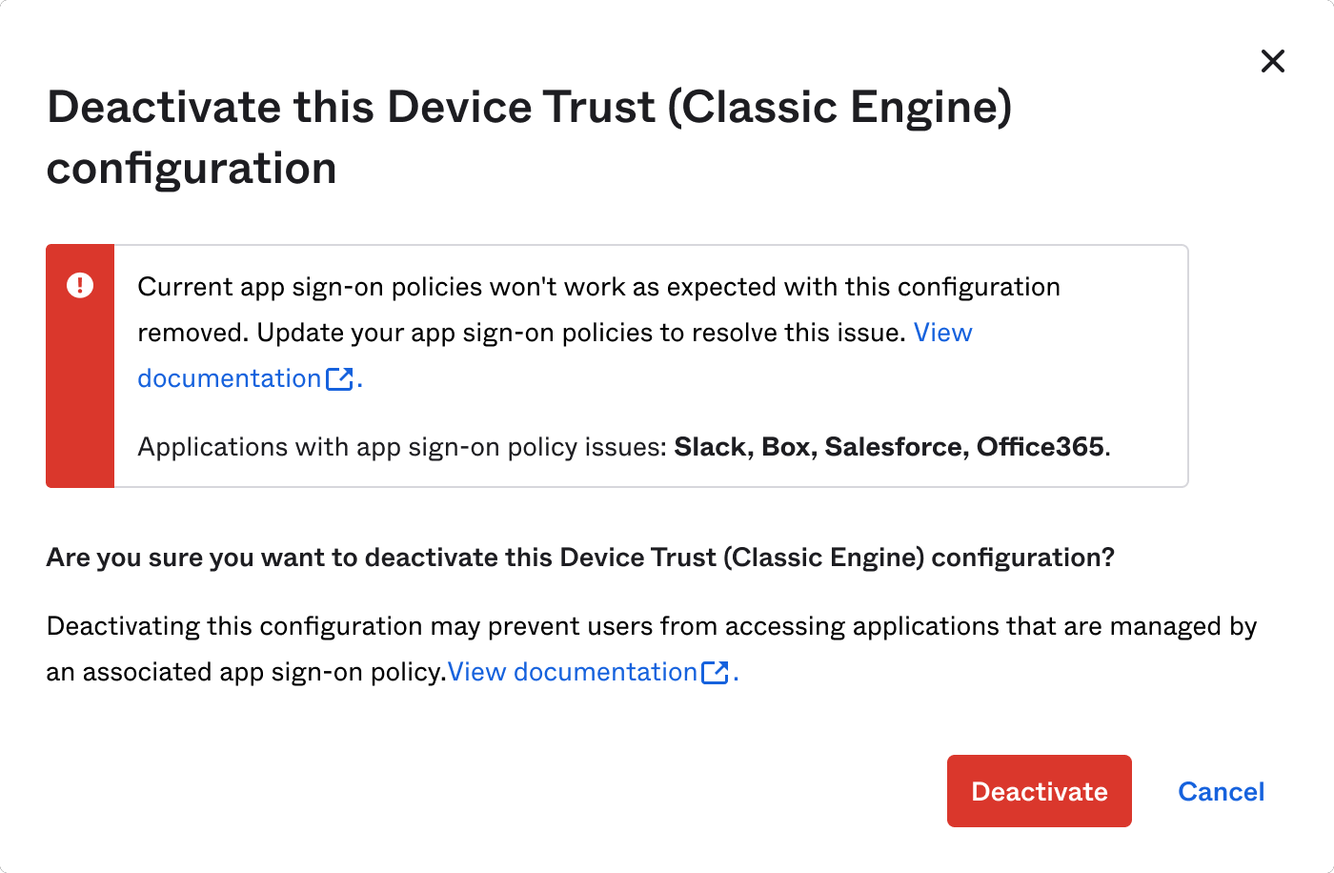Viewport: 1334px width, 873px height.
Task: Click the bold "Are you sure" confirmation question
Action: coord(579,558)
